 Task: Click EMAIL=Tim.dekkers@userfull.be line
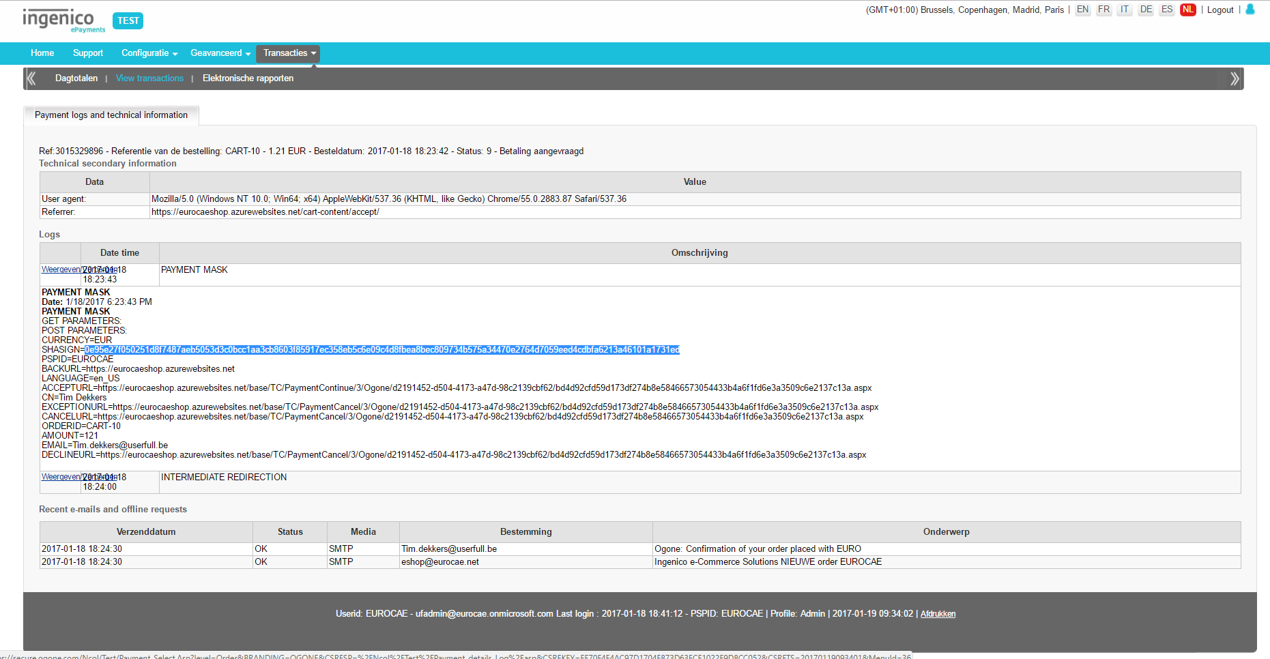[104, 445]
